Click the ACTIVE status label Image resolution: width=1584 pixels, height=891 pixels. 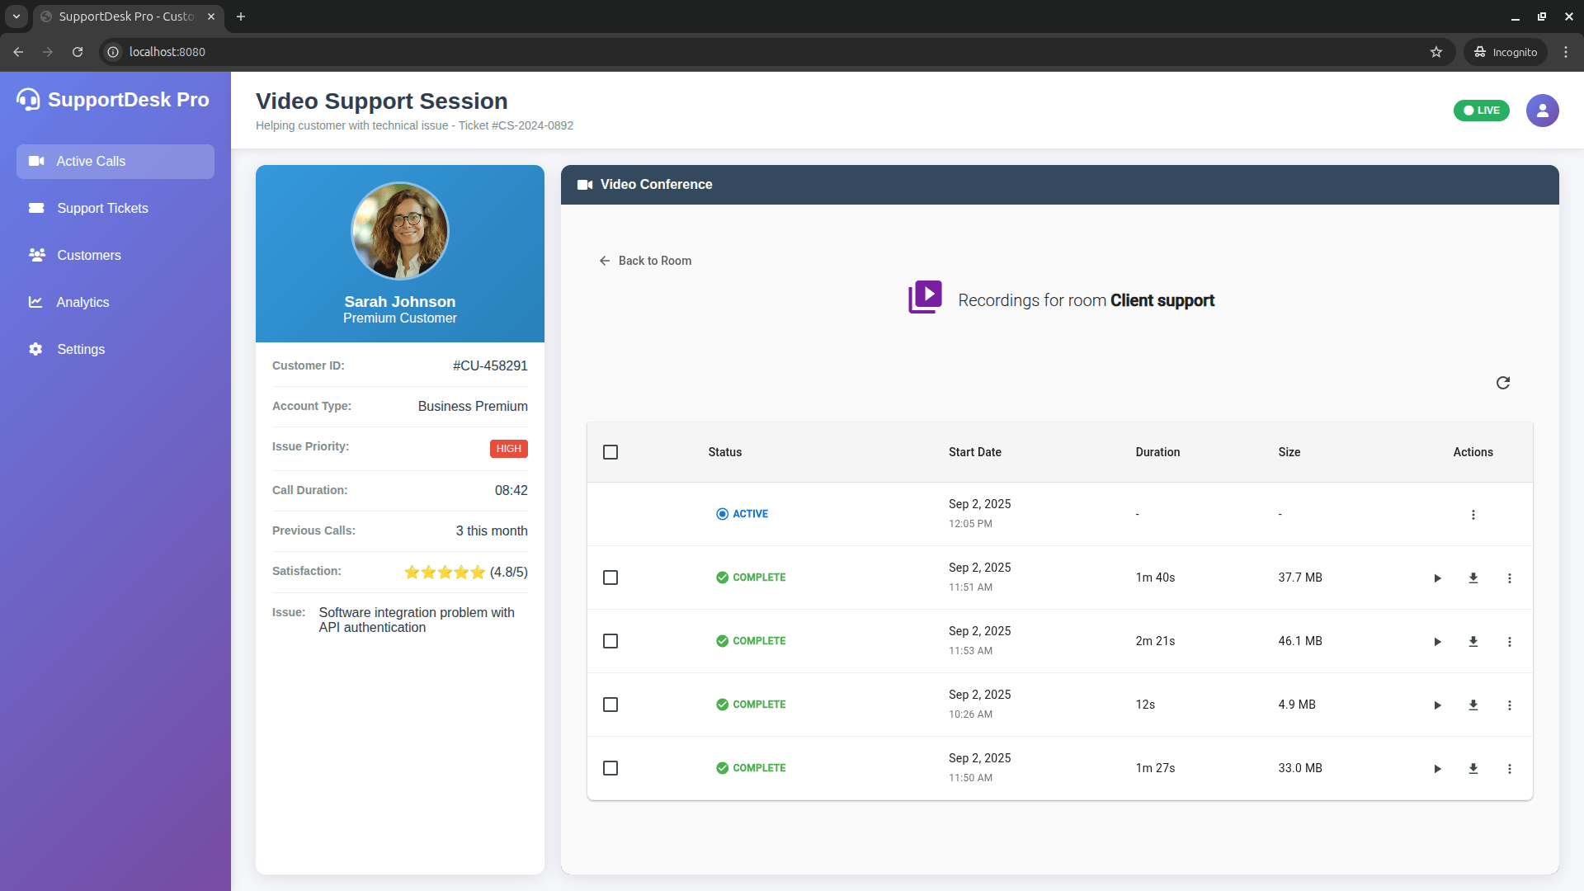[x=742, y=514]
